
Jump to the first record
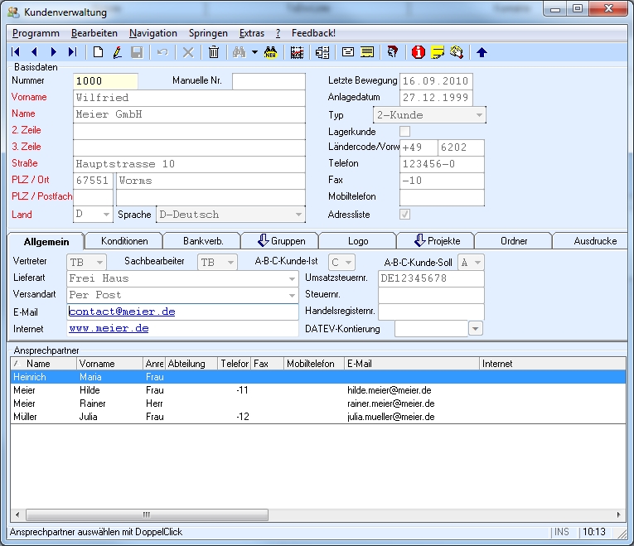[16, 52]
